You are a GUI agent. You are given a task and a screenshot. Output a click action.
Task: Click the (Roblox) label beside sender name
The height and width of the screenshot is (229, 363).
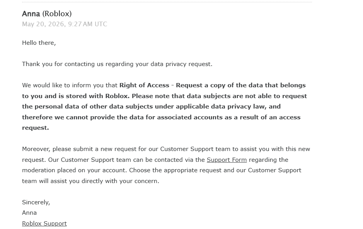pos(57,14)
